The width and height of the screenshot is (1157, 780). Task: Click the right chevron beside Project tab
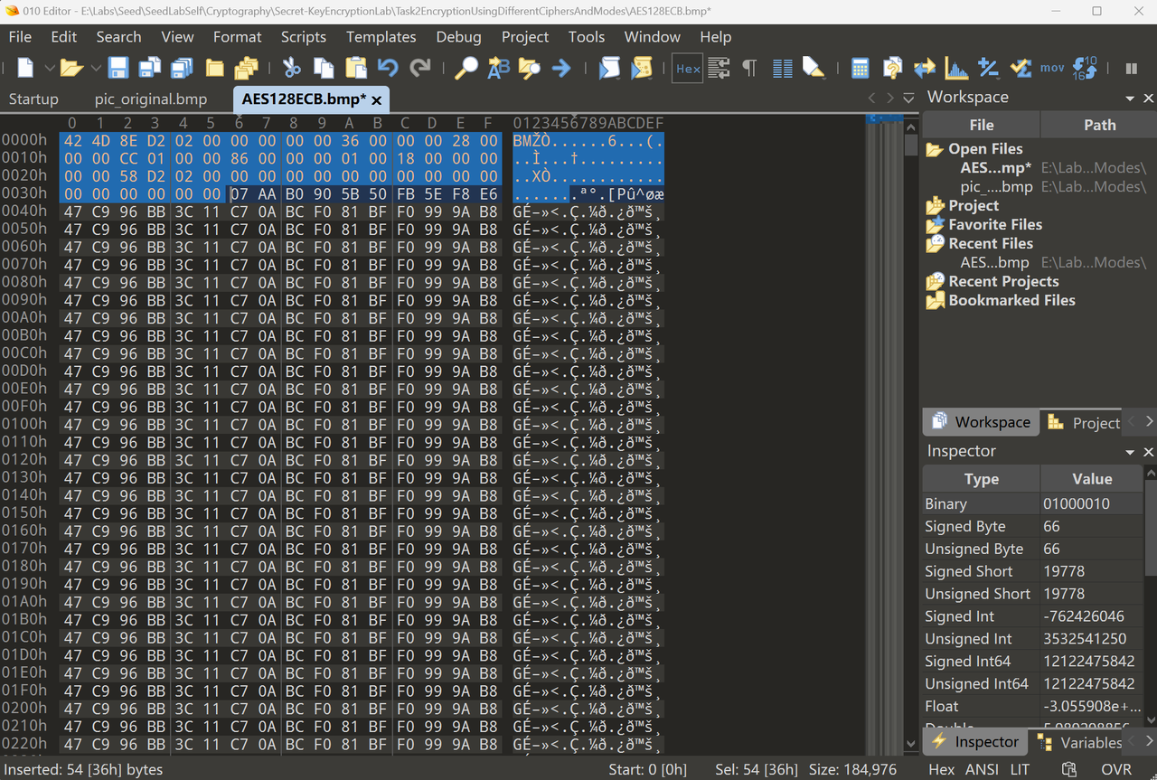click(1149, 422)
